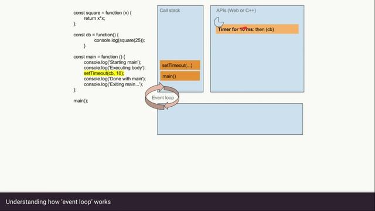Click the 'Understanding how event loop works' caption
The image size is (375, 211).
58,202
